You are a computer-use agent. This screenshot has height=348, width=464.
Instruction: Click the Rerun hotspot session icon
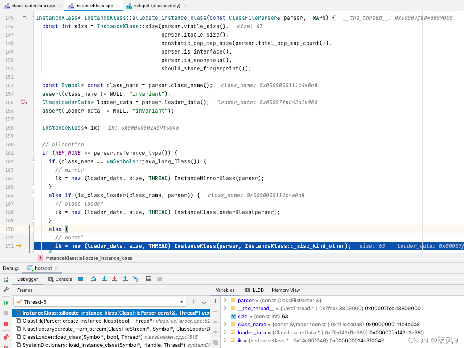(x=6, y=279)
